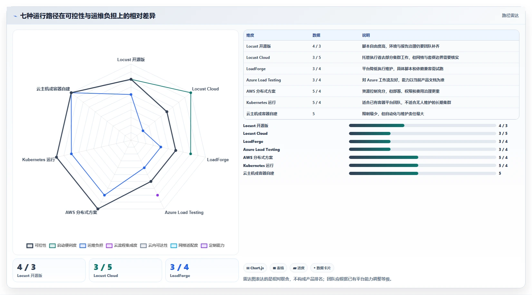The height and width of the screenshot is (295, 532).
Task: Click the AWS 分布式方案 progress bar
Action: (422, 157)
